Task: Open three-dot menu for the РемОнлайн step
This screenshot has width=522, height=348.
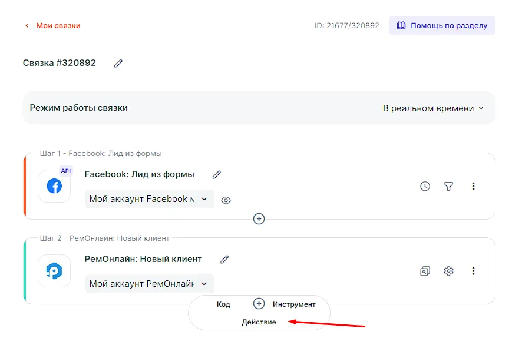Action: [473, 271]
